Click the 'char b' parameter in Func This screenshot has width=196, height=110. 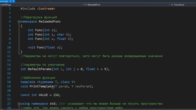pyautogui.click(x=62, y=35)
